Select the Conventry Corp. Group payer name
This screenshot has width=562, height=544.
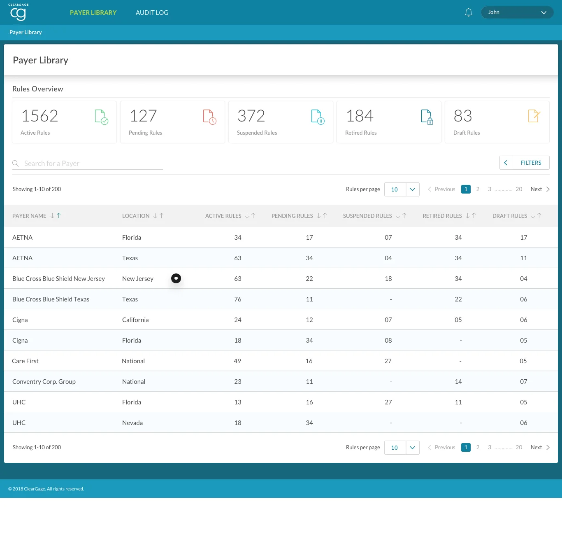coord(44,382)
